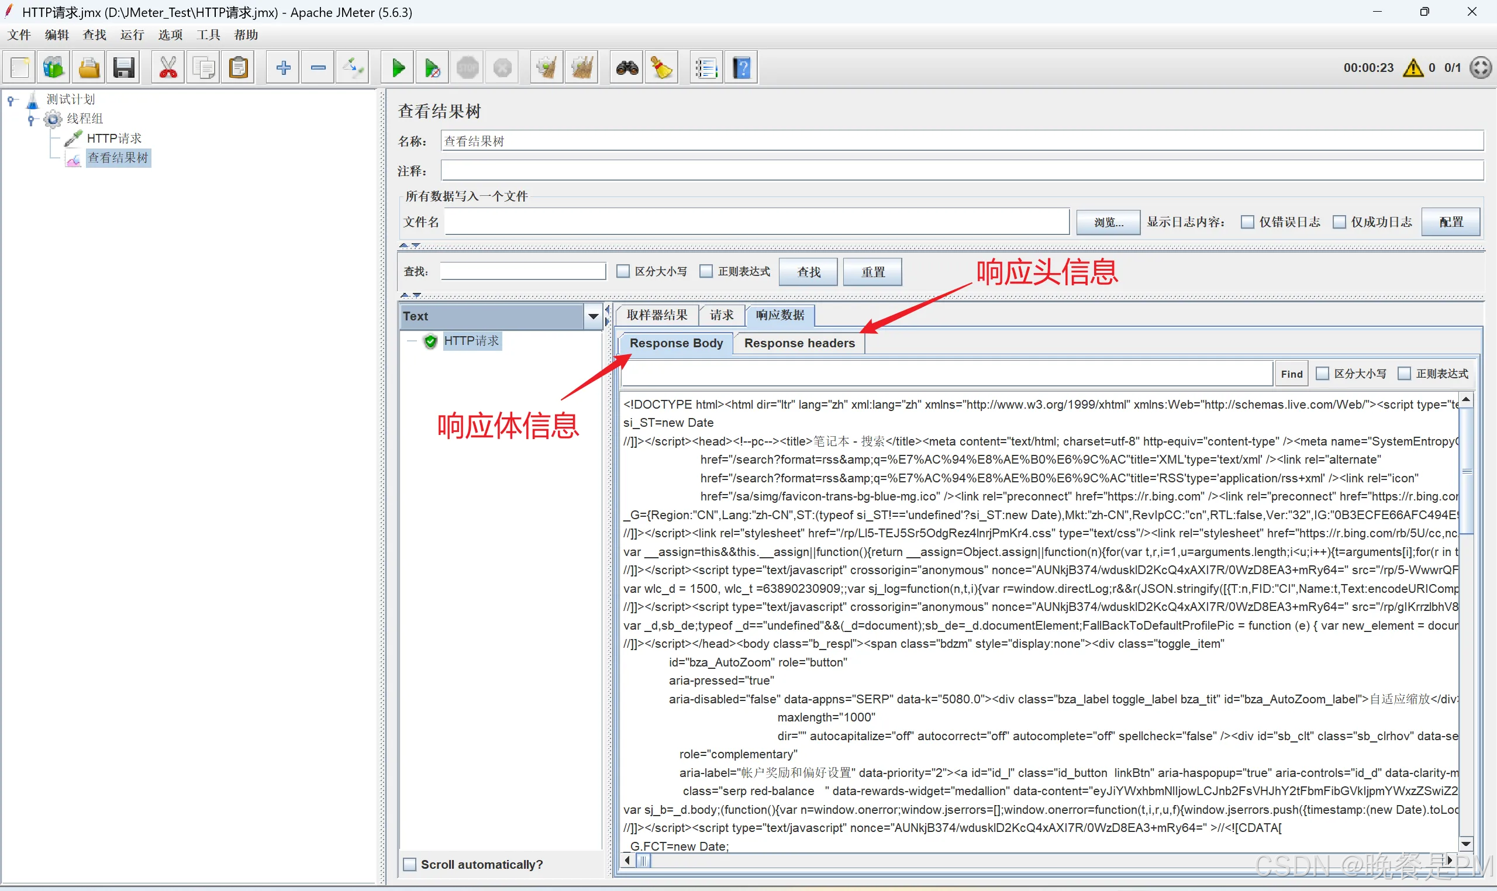Viewport: 1497px width, 891px height.
Task: Select 查看结果树 in the test plan tree
Action: pyautogui.click(x=118, y=158)
